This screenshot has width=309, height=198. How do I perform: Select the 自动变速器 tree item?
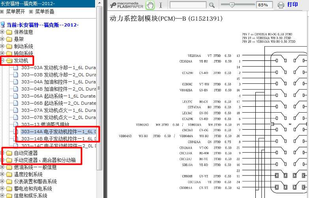[x=26, y=153]
